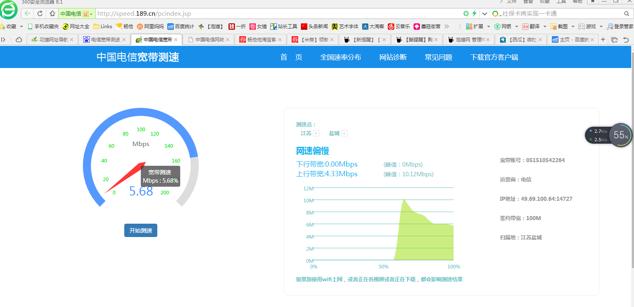Expand the 游戏 games dropdown
634x307 pixels.
pyautogui.click(x=601, y=27)
